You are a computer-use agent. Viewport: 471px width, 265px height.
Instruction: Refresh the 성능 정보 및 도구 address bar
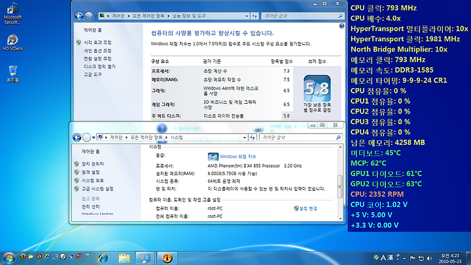[254, 16]
